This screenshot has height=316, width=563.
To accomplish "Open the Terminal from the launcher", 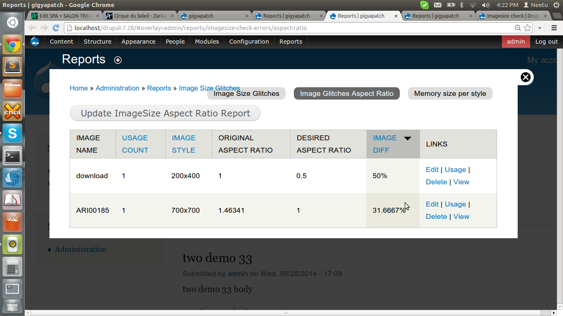I will click(12, 156).
